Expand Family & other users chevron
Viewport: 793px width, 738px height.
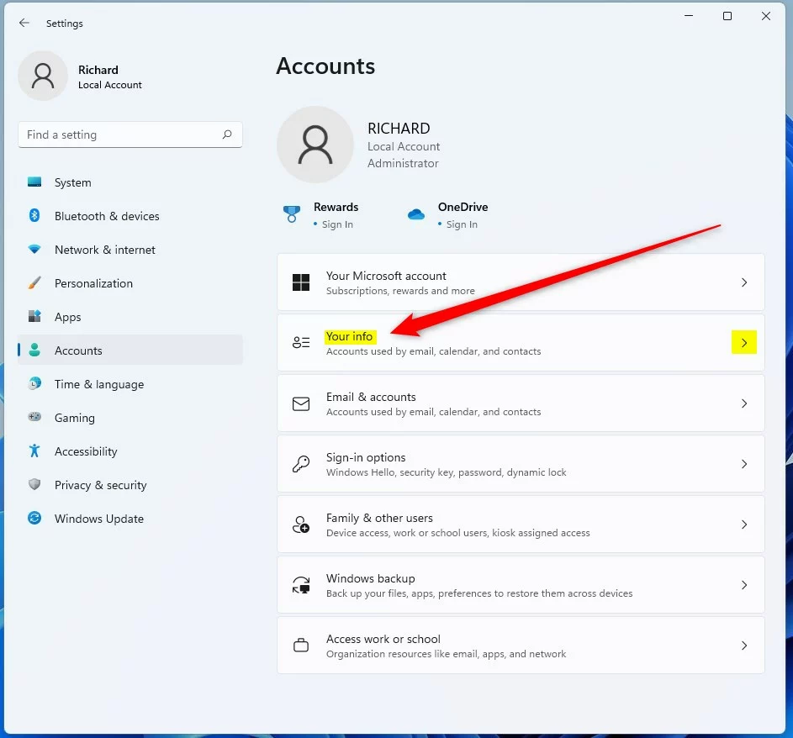(x=744, y=525)
